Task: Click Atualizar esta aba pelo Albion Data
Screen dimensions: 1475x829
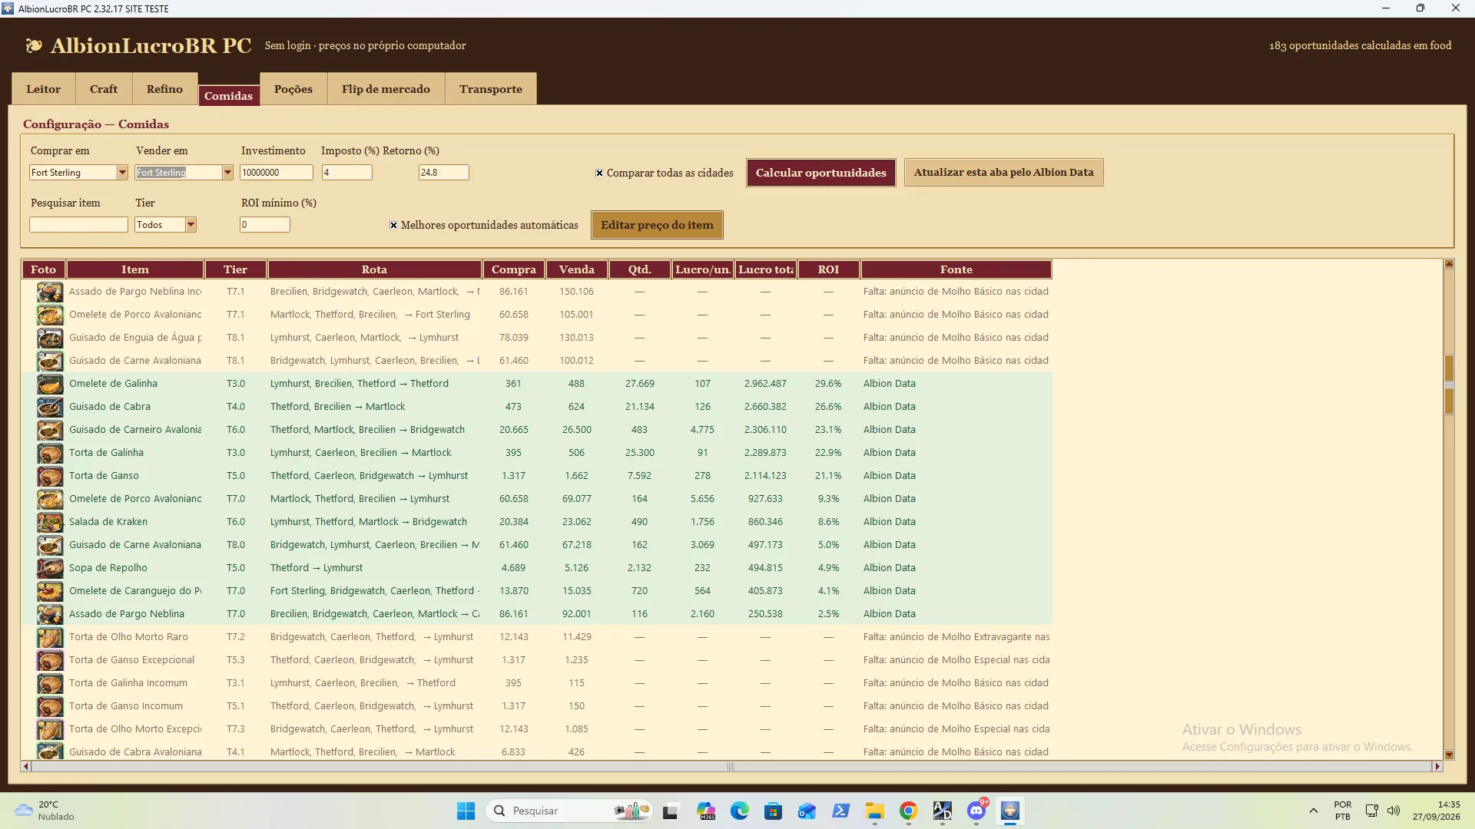Action: pos(1003,173)
